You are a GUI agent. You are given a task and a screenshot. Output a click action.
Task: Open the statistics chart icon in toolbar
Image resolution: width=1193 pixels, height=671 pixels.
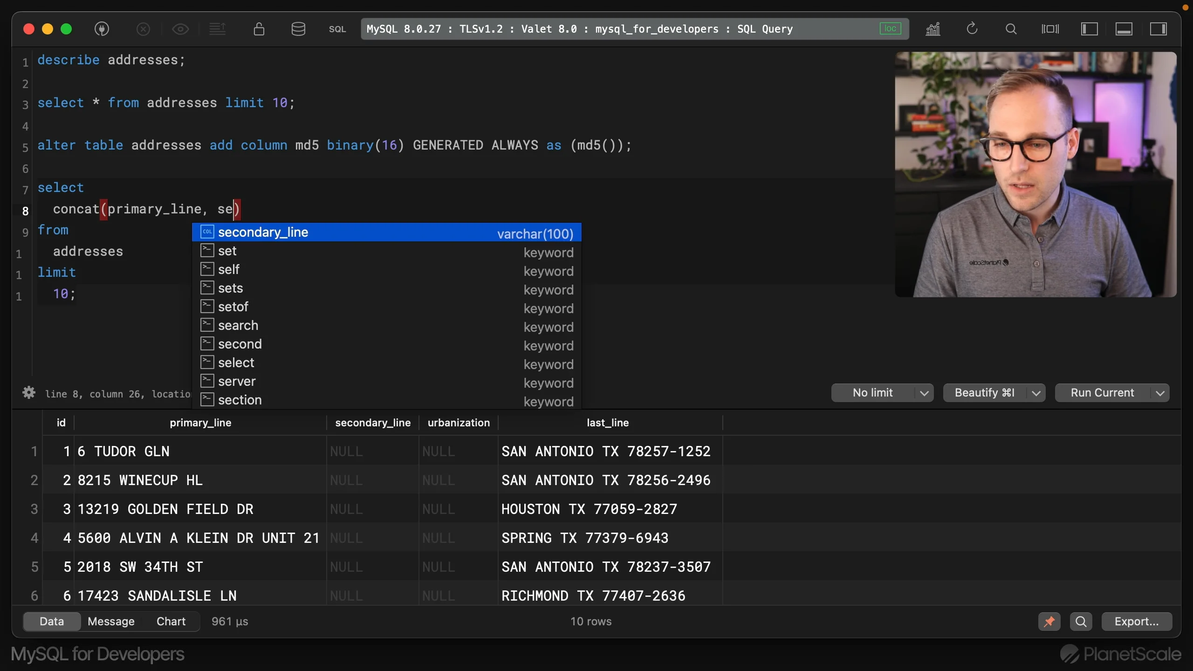click(933, 29)
